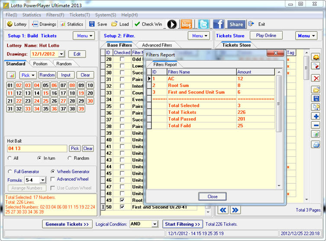Click the recycle bin icon in Tickets Store
The image size is (326, 241).
click(x=316, y=134)
